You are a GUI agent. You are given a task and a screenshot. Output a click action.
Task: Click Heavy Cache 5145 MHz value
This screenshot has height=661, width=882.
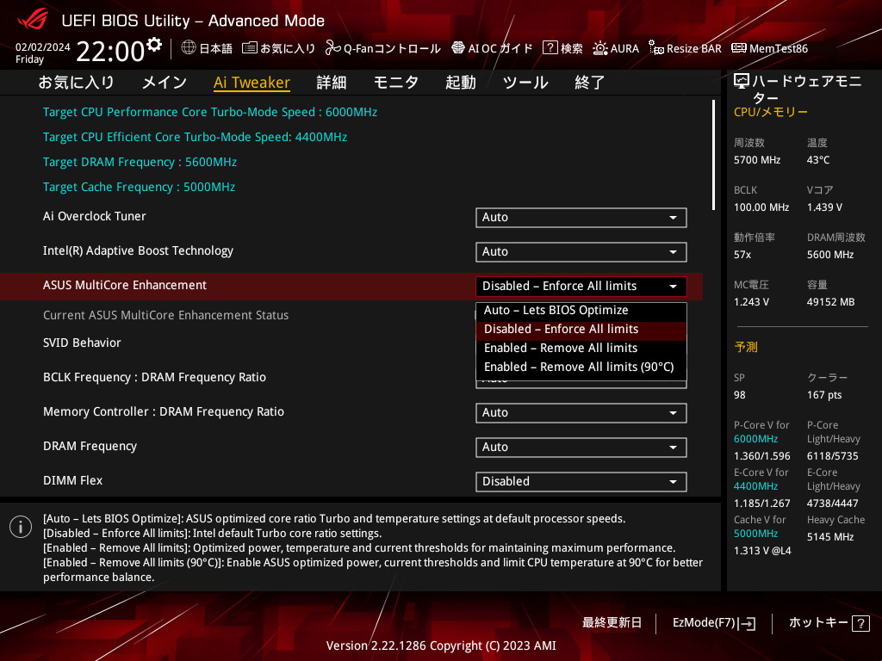(x=830, y=537)
